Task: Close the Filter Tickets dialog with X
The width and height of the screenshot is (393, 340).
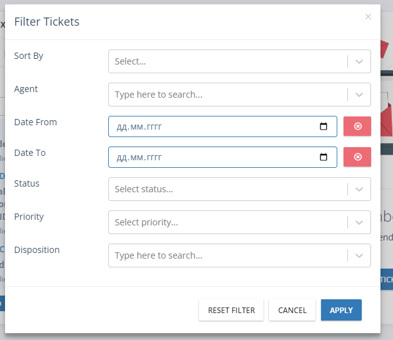Action: 368,16
